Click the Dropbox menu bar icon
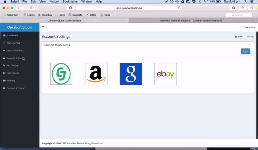The image size is (258, 150). 194,2
